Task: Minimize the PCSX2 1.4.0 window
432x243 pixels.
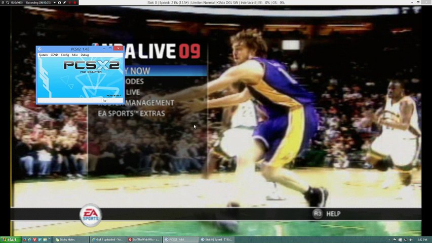Action: coord(104,49)
